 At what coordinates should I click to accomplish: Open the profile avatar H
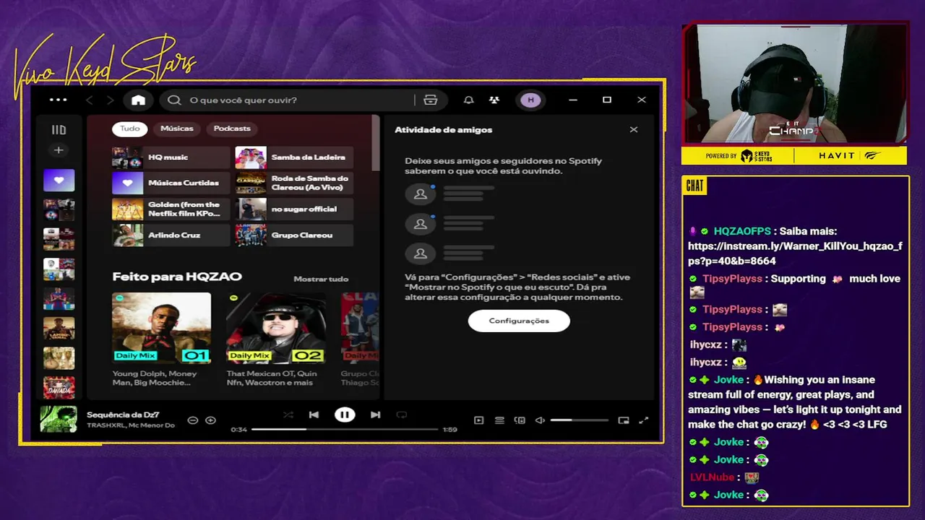(x=530, y=100)
